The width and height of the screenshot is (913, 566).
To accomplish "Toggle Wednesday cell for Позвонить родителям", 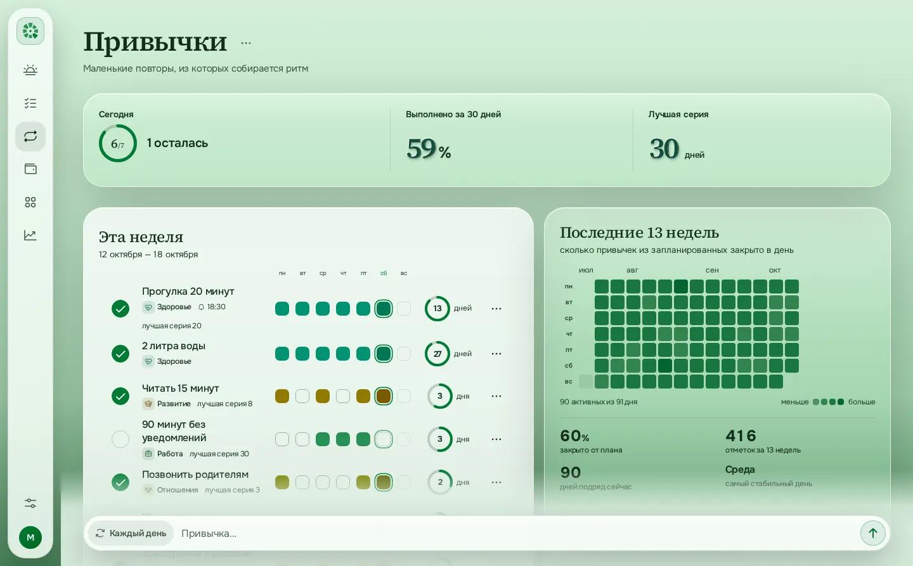I will coord(323,482).
